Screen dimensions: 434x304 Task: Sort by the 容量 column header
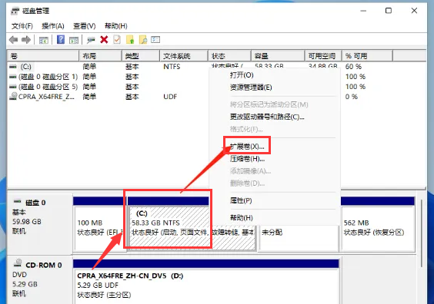coord(278,56)
